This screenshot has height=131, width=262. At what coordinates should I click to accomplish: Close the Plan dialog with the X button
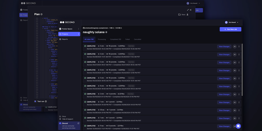pos(191,10)
